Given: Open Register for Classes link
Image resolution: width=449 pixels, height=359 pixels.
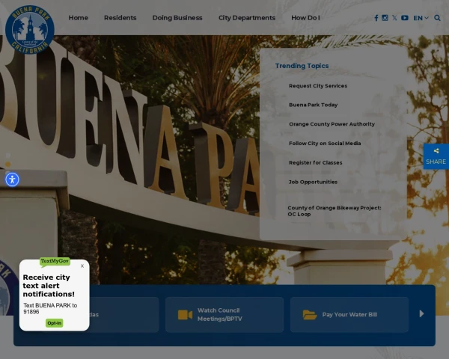Looking at the screenshot, I should coord(316,162).
